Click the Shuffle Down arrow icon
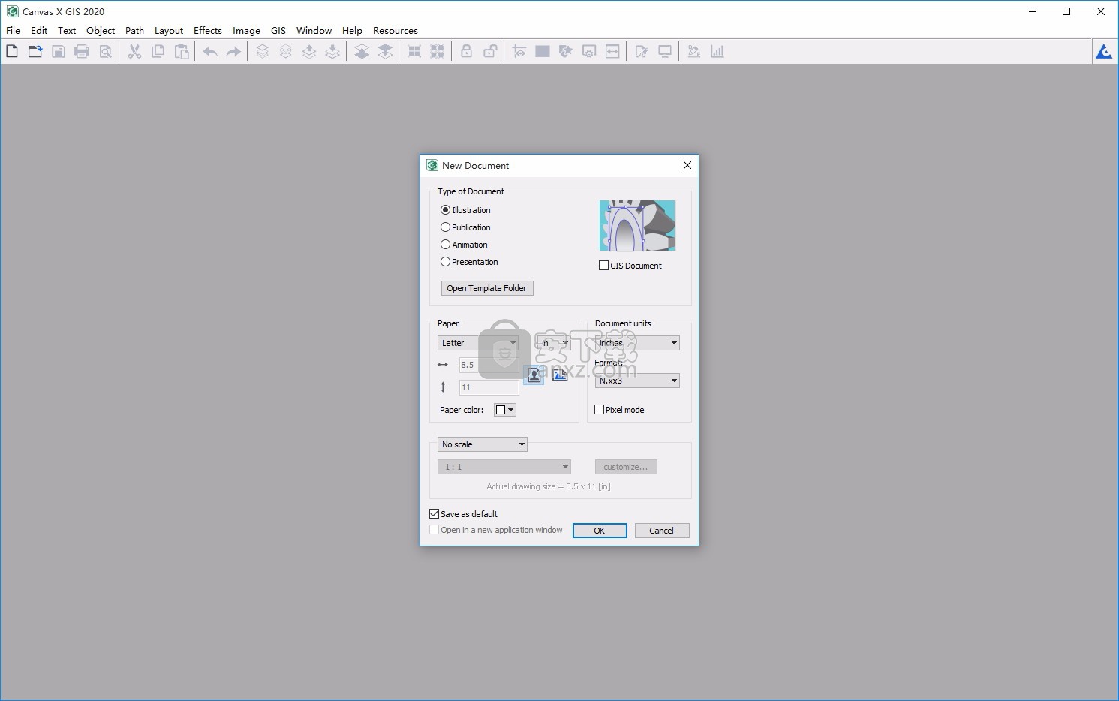 pyautogui.click(x=332, y=51)
